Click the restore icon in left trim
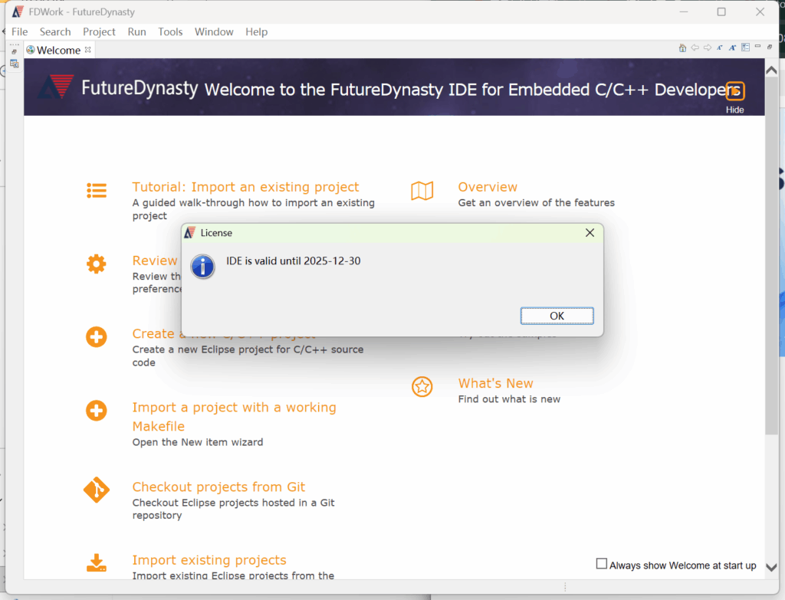The width and height of the screenshot is (785, 600). pyautogui.click(x=14, y=51)
